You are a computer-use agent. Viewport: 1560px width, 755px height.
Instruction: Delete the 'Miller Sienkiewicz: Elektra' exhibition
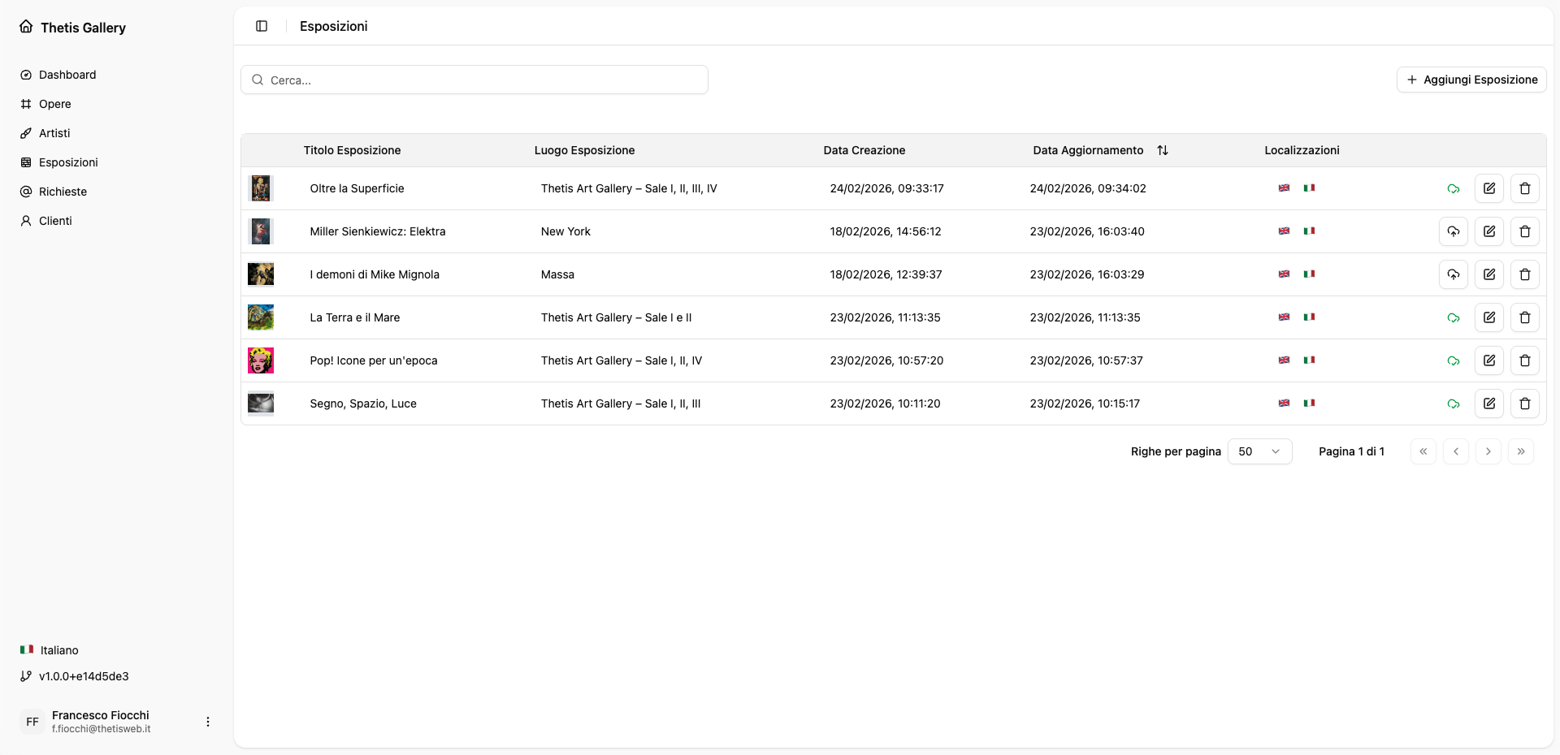coord(1524,231)
